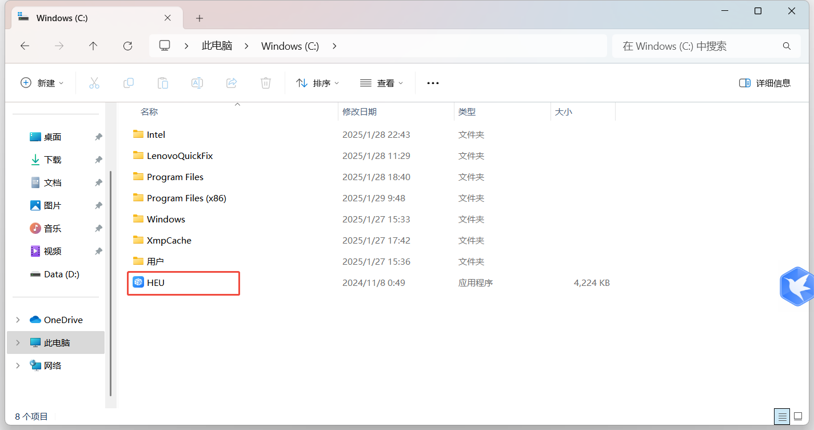Screen dimensions: 814x430
Task: Open the 新建 dropdown menu
Action: [42, 83]
